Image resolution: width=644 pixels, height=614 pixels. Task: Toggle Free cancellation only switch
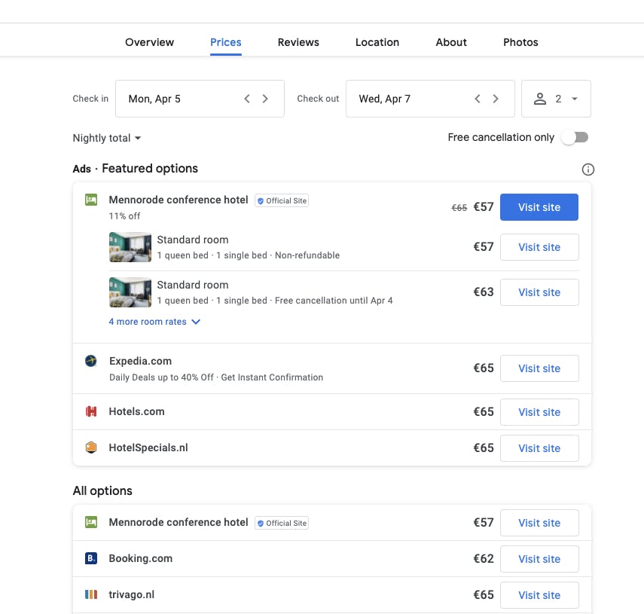coord(575,137)
